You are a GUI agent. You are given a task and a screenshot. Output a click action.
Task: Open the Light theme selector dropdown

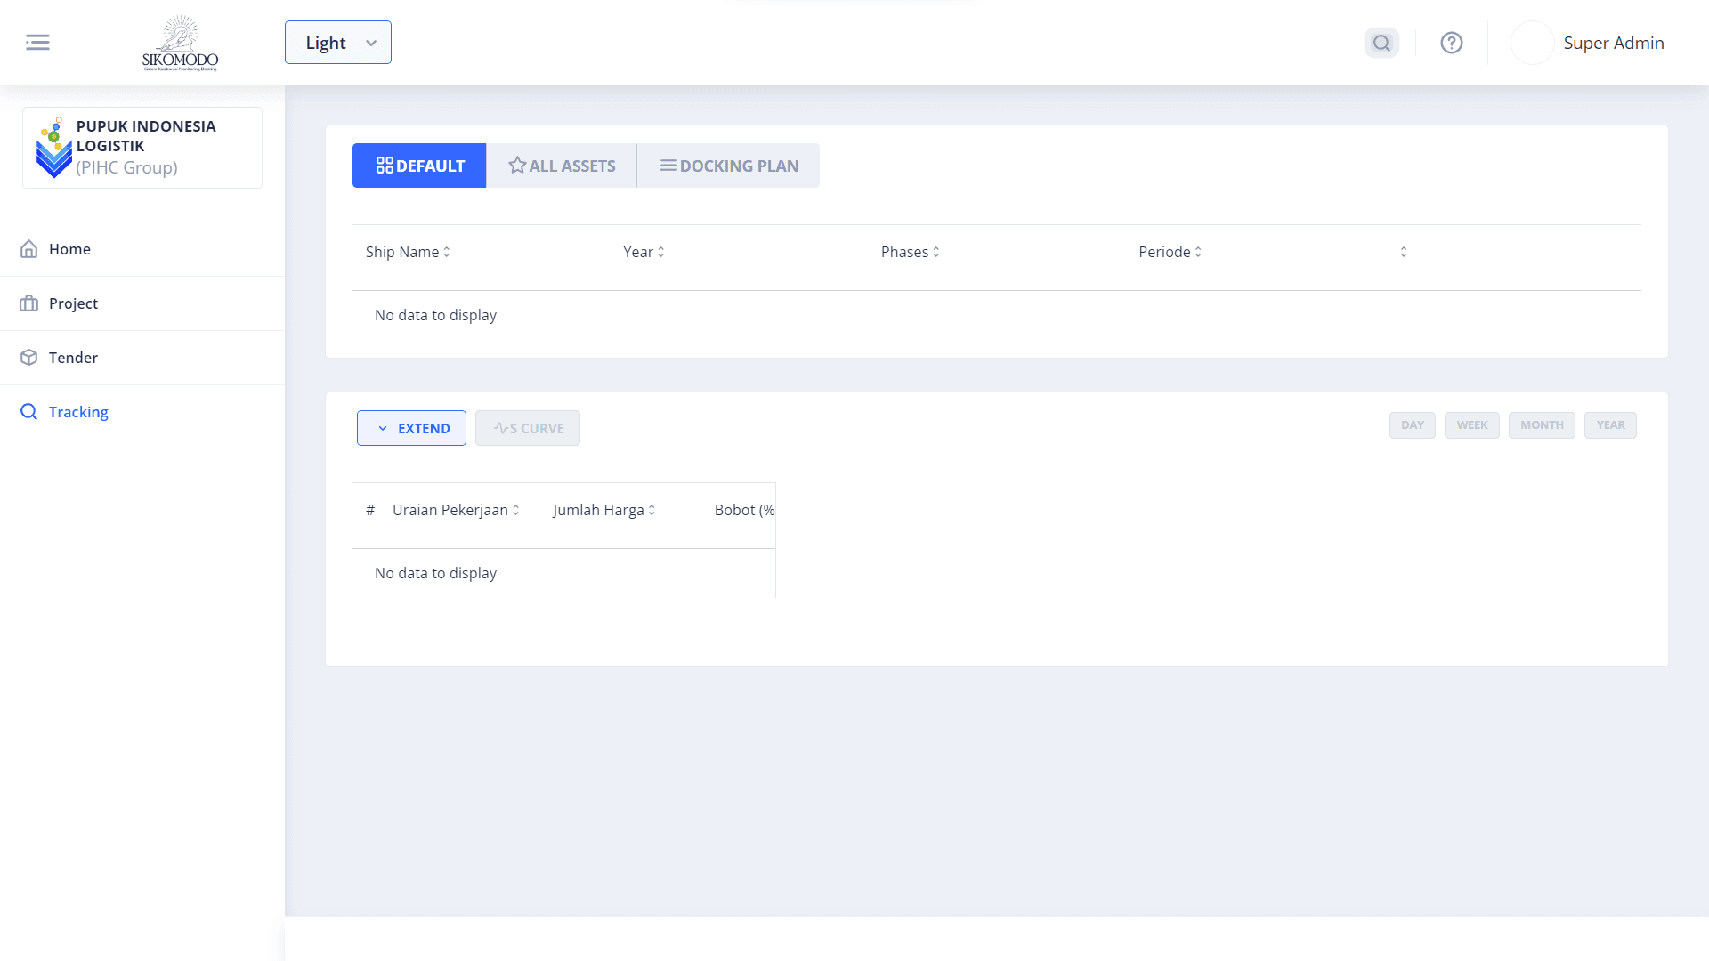(x=337, y=42)
